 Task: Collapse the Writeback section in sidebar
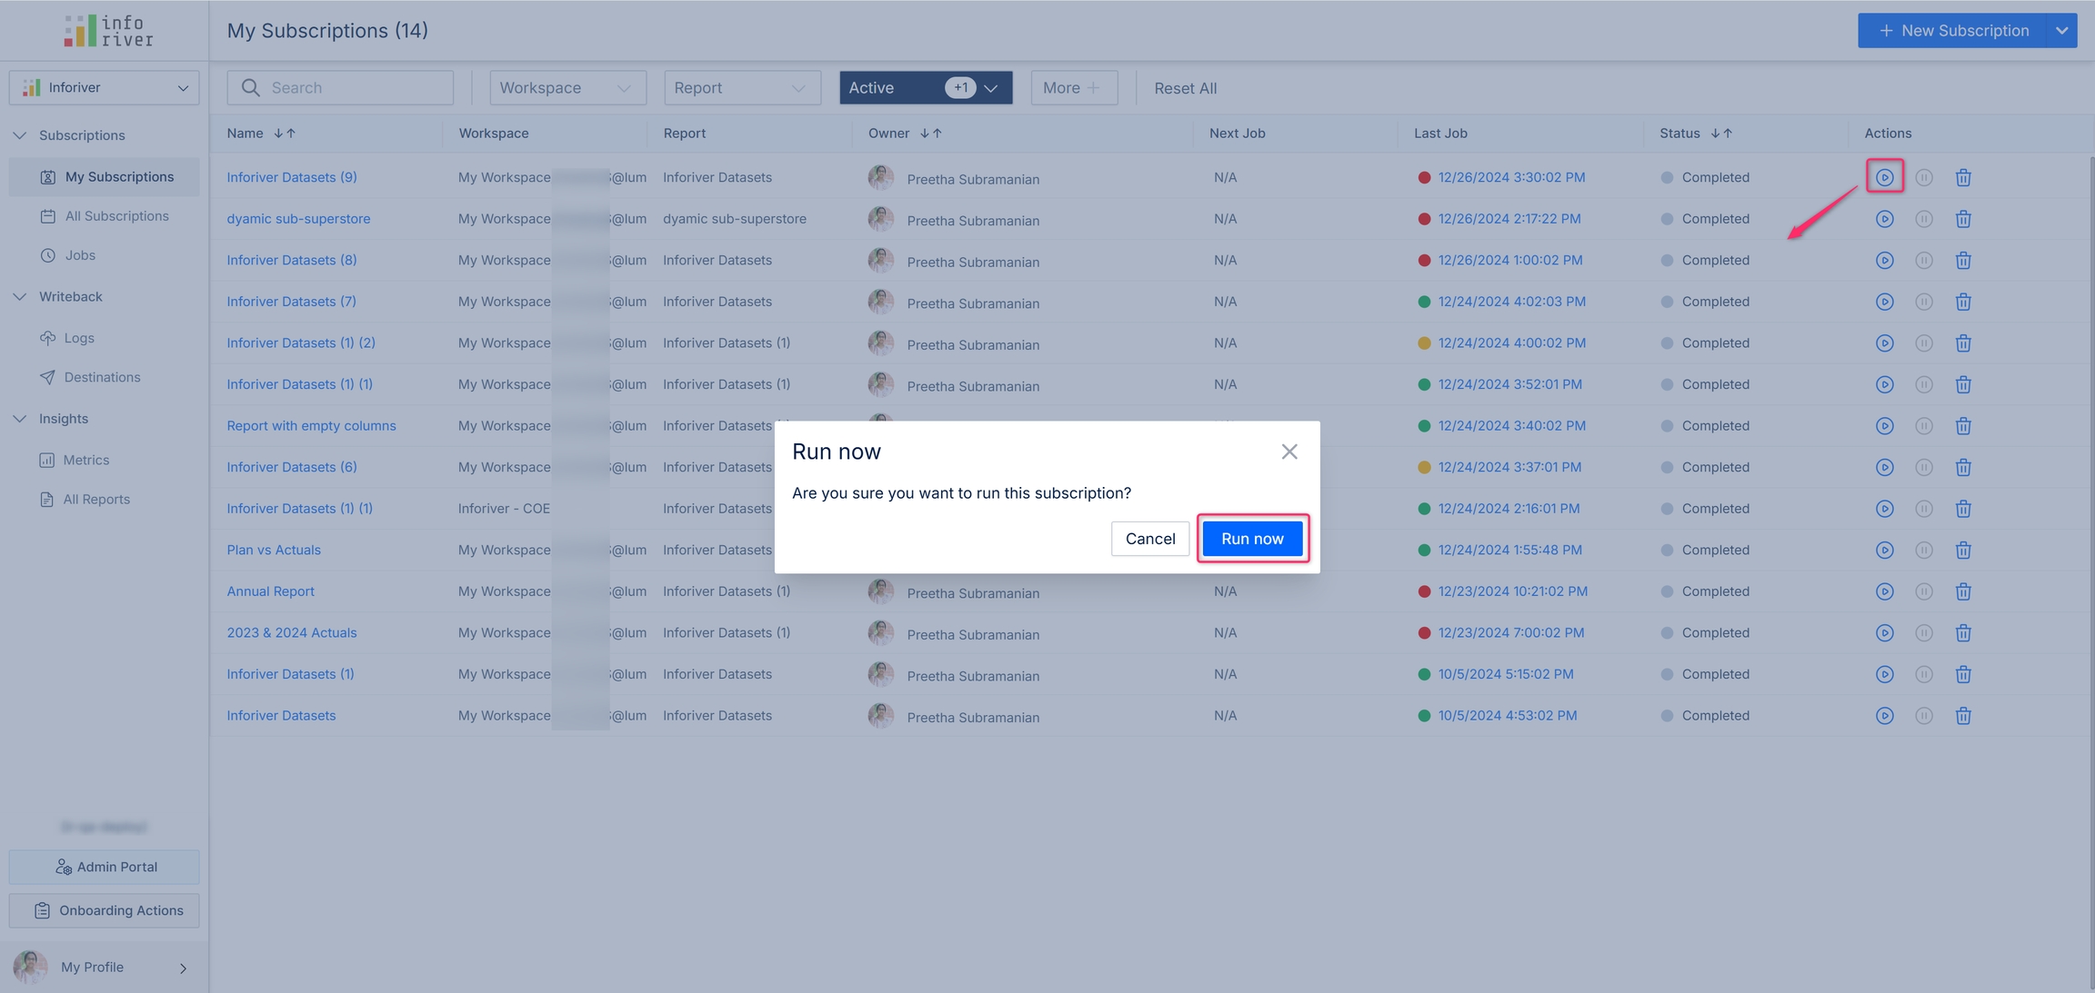tap(20, 297)
